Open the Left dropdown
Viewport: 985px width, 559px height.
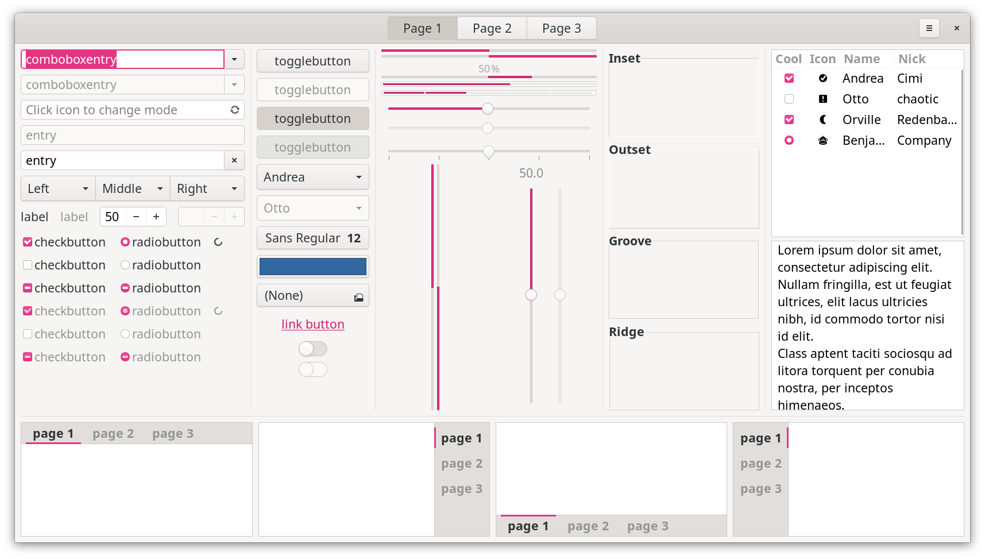(x=58, y=188)
